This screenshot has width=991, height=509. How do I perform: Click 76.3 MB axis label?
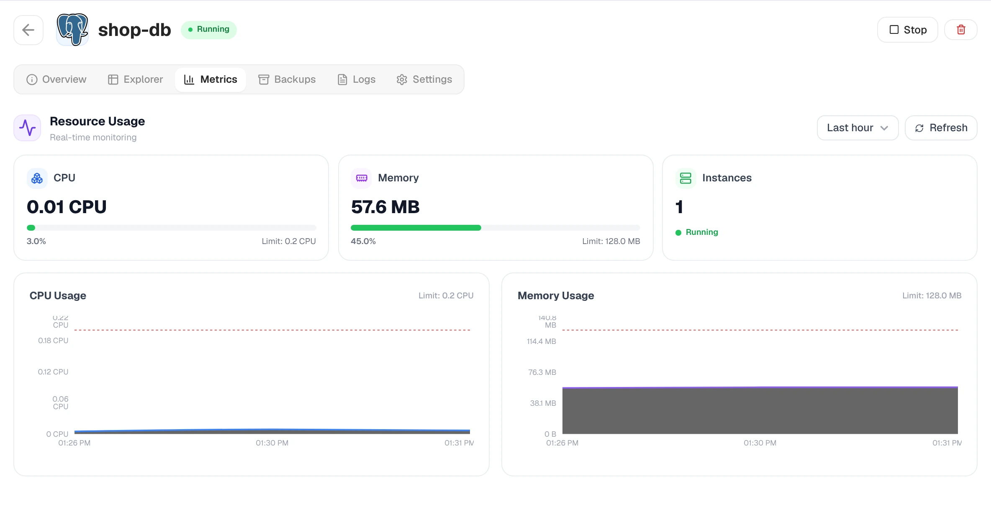click(x=542, y=372)
